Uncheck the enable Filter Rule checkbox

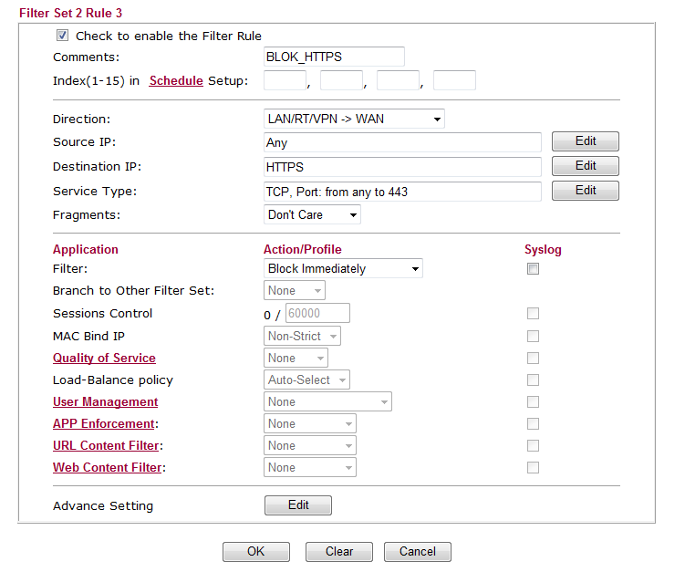pyautogui.click(x=63, y=36)
